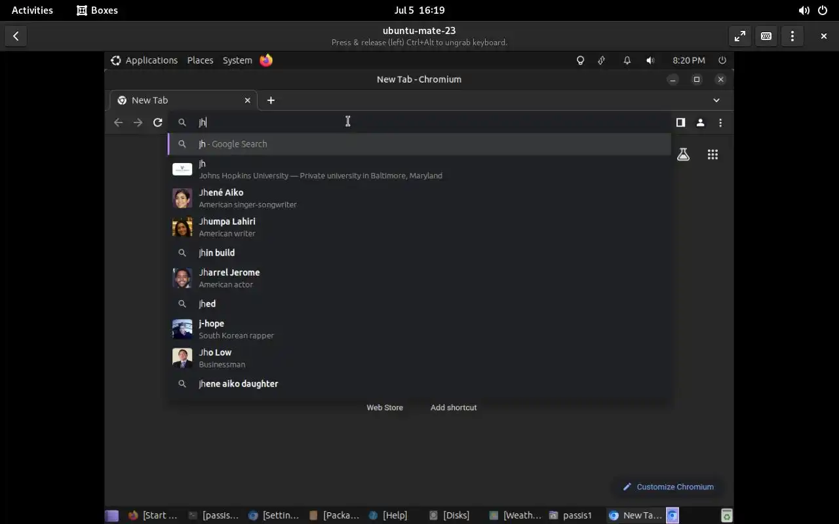Select jhin build suggestion
This screenshot has width=839, height=524.
(x=419, y=253)
